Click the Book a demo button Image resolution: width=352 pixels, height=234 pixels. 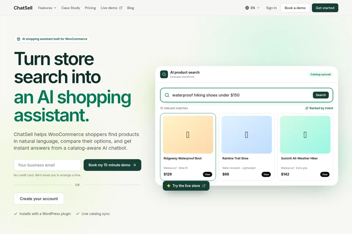[295, 8]
